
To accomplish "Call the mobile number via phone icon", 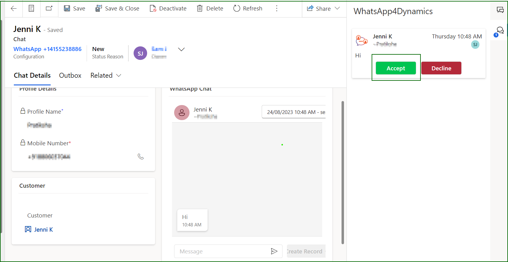I will (x=141, y=157).
